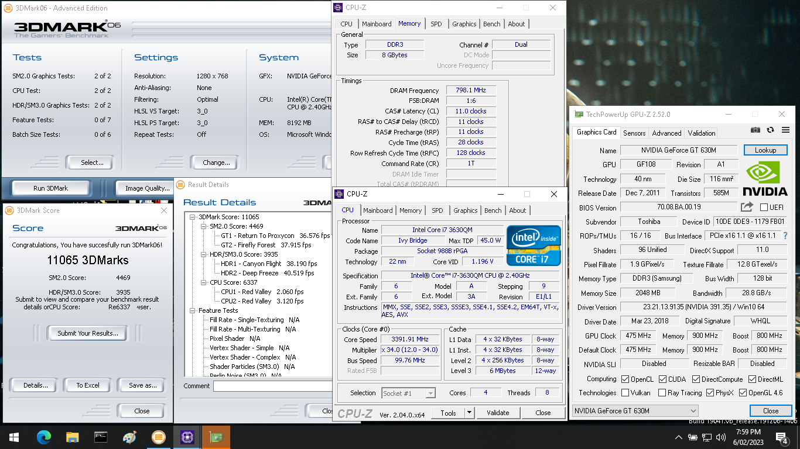This screenshot has height=449, width=800.
Task: Click Submit Your Results button
Action: 88,333
